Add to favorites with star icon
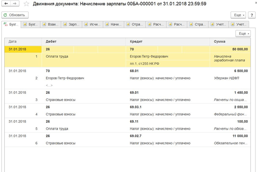The image size is (257, 172). coord(27,5)
